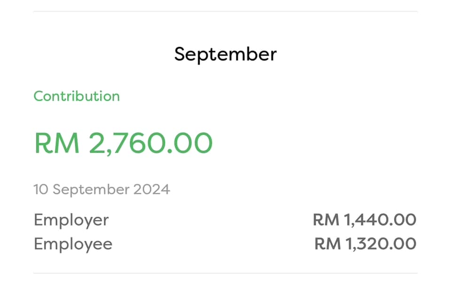
Task: Click the Employee row label
Action: click(73, 245)
